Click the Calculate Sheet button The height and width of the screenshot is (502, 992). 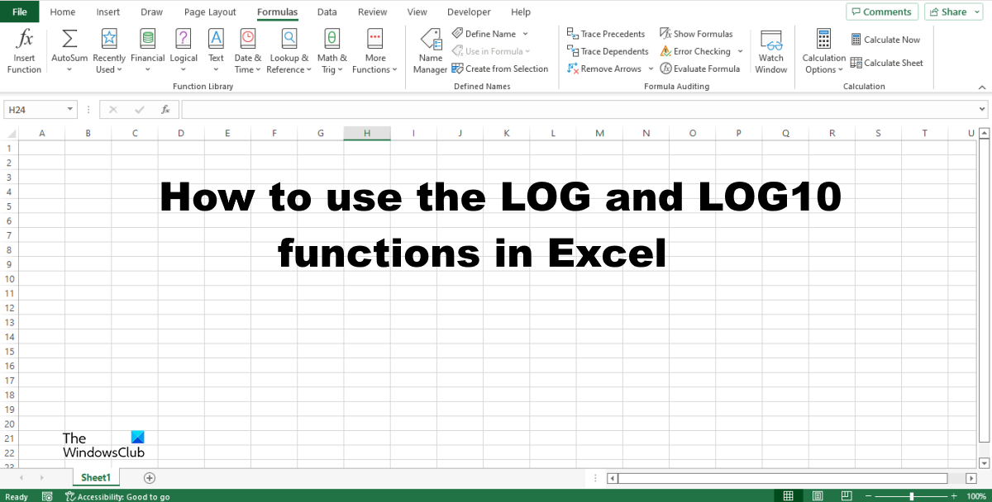tap(887, 62)
